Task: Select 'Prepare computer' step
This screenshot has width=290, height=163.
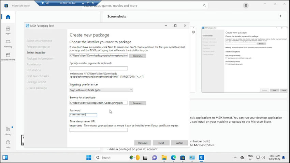Action: coord(38,47)
